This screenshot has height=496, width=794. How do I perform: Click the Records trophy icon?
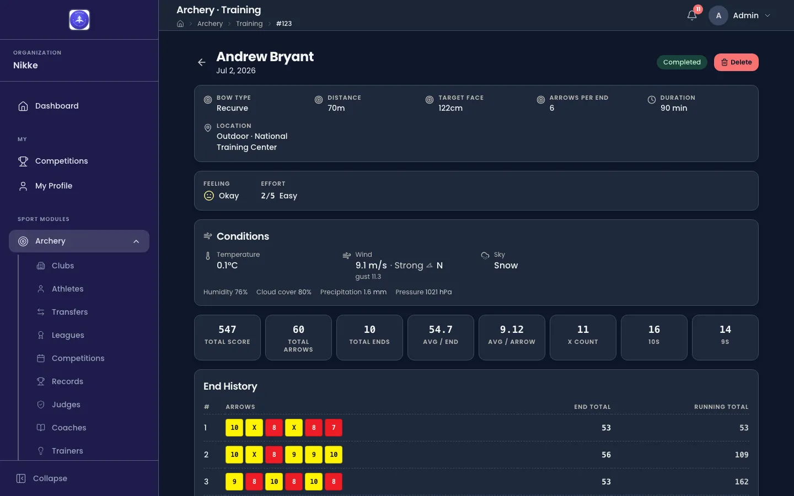click(x=41, y=381)
